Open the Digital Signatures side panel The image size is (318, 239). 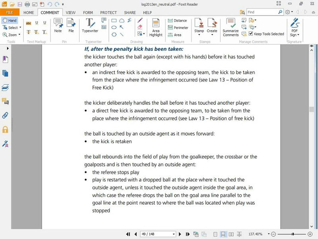coord(5,144)
